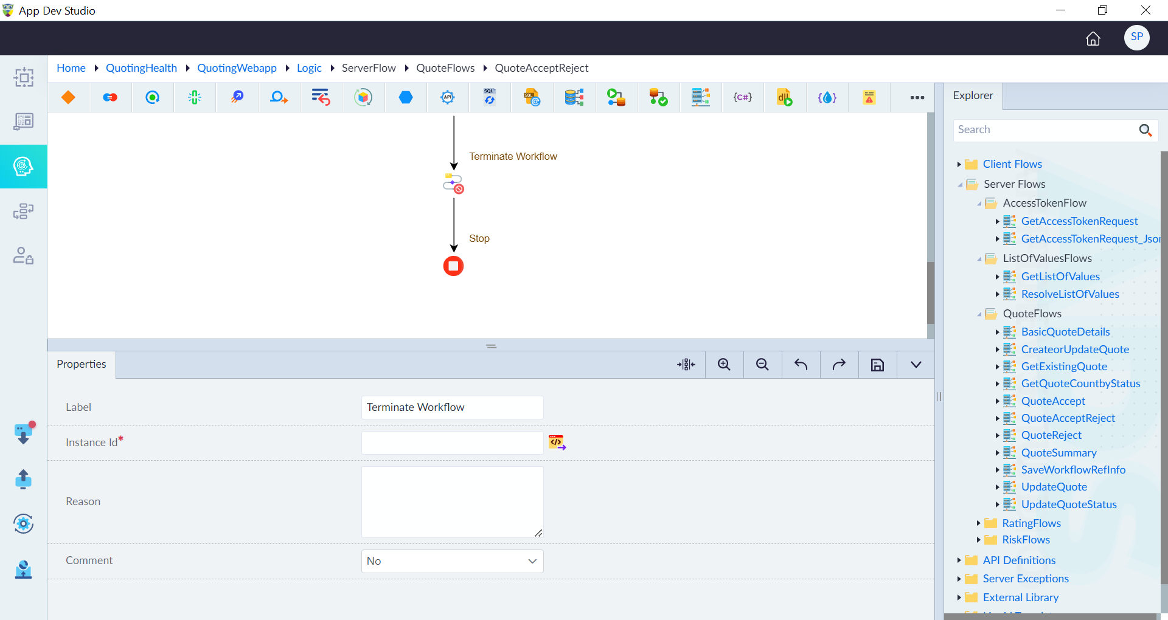
Task: Click the home icon in header
Action: [x=1093, y=38]
